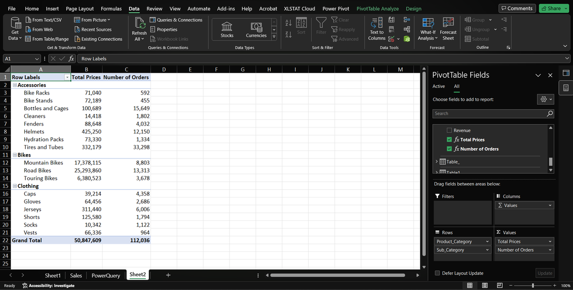Switch to the PowerQuery sheet
Screen dimensions: 573x290
click(x=106, y=275)
